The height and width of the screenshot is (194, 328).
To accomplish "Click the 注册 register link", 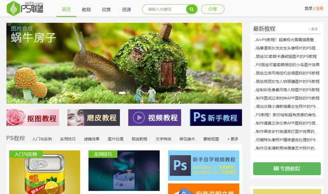I will click(x=319, y=8).
